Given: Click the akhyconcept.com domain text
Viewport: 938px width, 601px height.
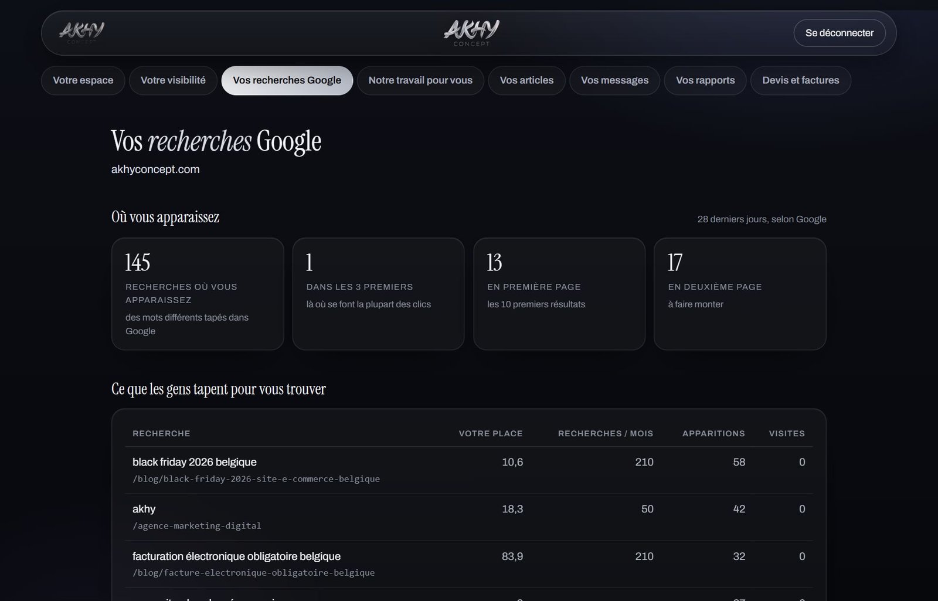Looking at the screenshot, I should (155, 169).
